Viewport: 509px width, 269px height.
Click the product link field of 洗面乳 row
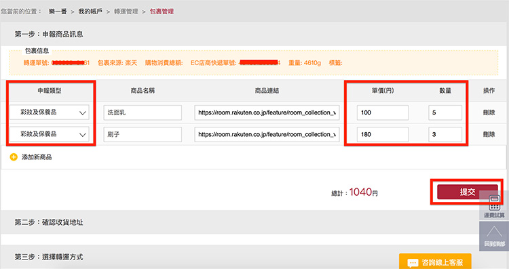coord(267,112)
